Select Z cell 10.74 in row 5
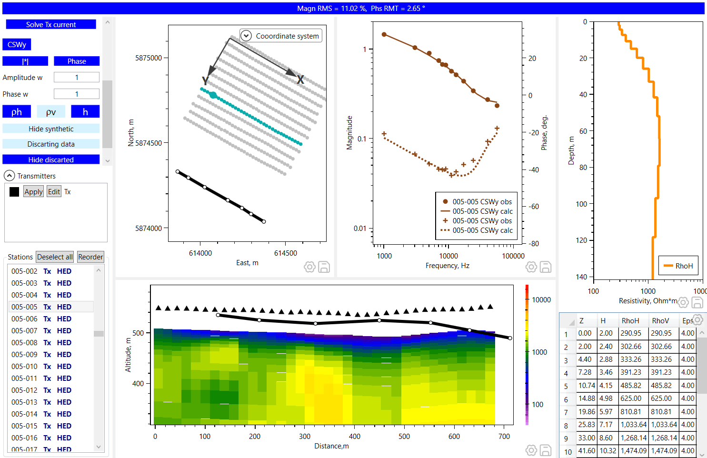Viewport: 707px width, 458px height. pos(587,385)
